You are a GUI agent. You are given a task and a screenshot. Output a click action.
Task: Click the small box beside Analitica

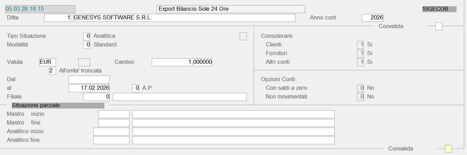point(243,36)
